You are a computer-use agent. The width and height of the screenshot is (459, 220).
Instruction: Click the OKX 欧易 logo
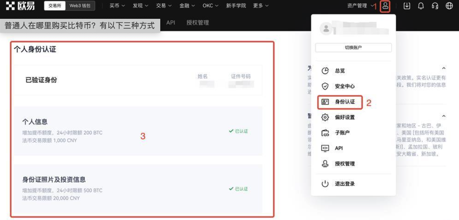[20, 6]
